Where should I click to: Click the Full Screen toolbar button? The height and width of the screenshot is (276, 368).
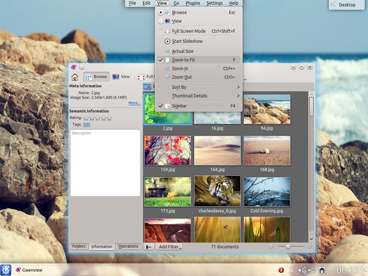146,77
